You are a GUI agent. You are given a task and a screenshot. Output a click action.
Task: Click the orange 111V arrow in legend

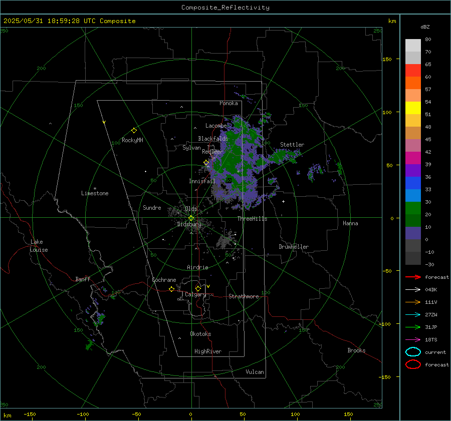pos(413,302)
